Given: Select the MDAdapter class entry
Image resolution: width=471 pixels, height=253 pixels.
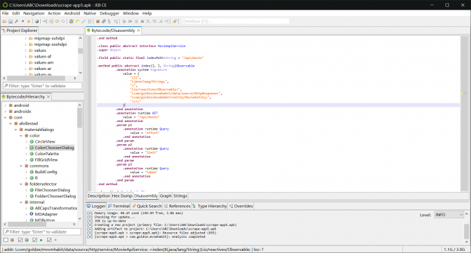Looking at the screenshot, I should point(46,214).
